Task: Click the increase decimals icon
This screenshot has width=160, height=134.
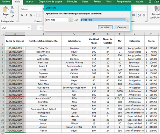Action: click(139, 15)
